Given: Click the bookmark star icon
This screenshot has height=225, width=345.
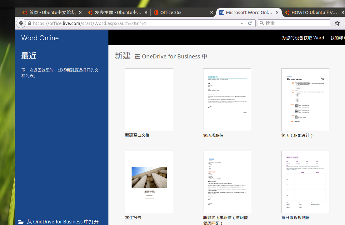Looking at the screenshot, I should (x=337, y=23).
